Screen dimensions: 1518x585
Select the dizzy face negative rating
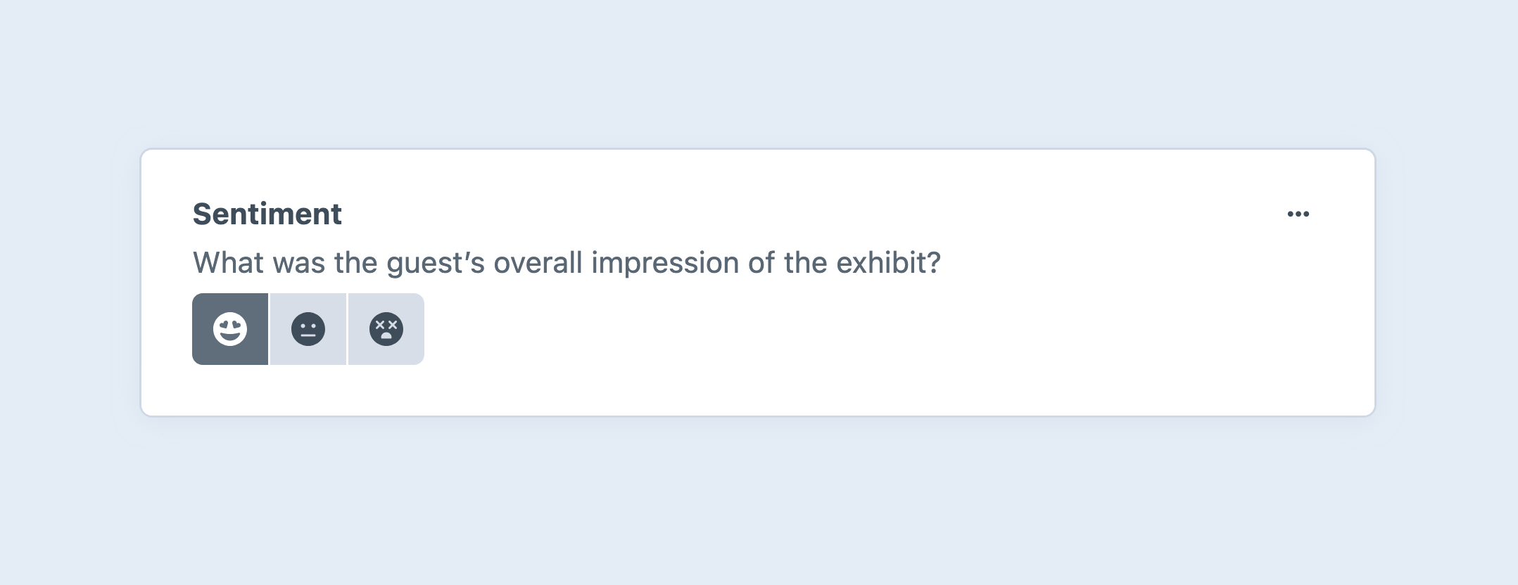click(386, 329)
